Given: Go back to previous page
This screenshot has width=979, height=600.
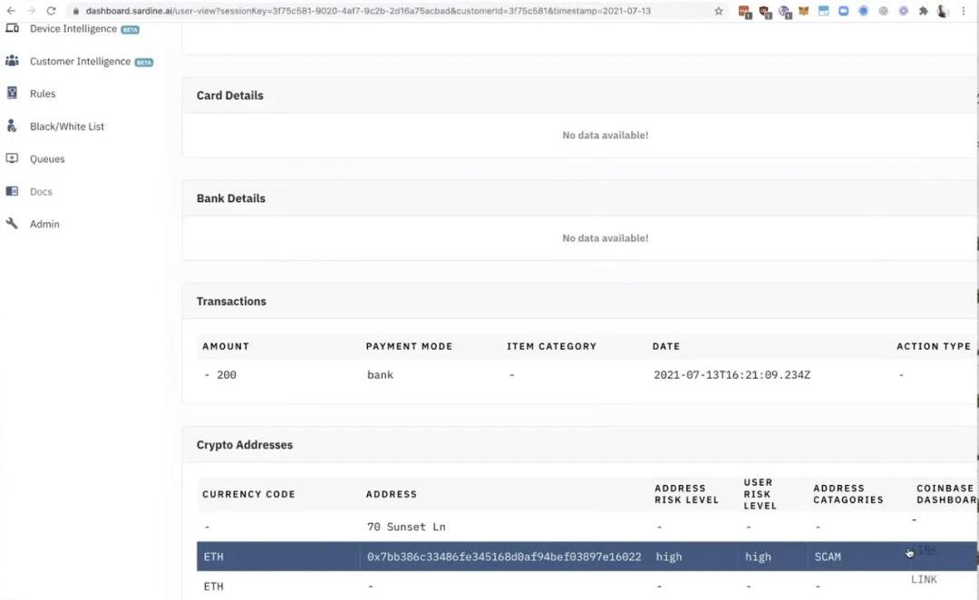Looking at the screenshot, I should (11, 11).
